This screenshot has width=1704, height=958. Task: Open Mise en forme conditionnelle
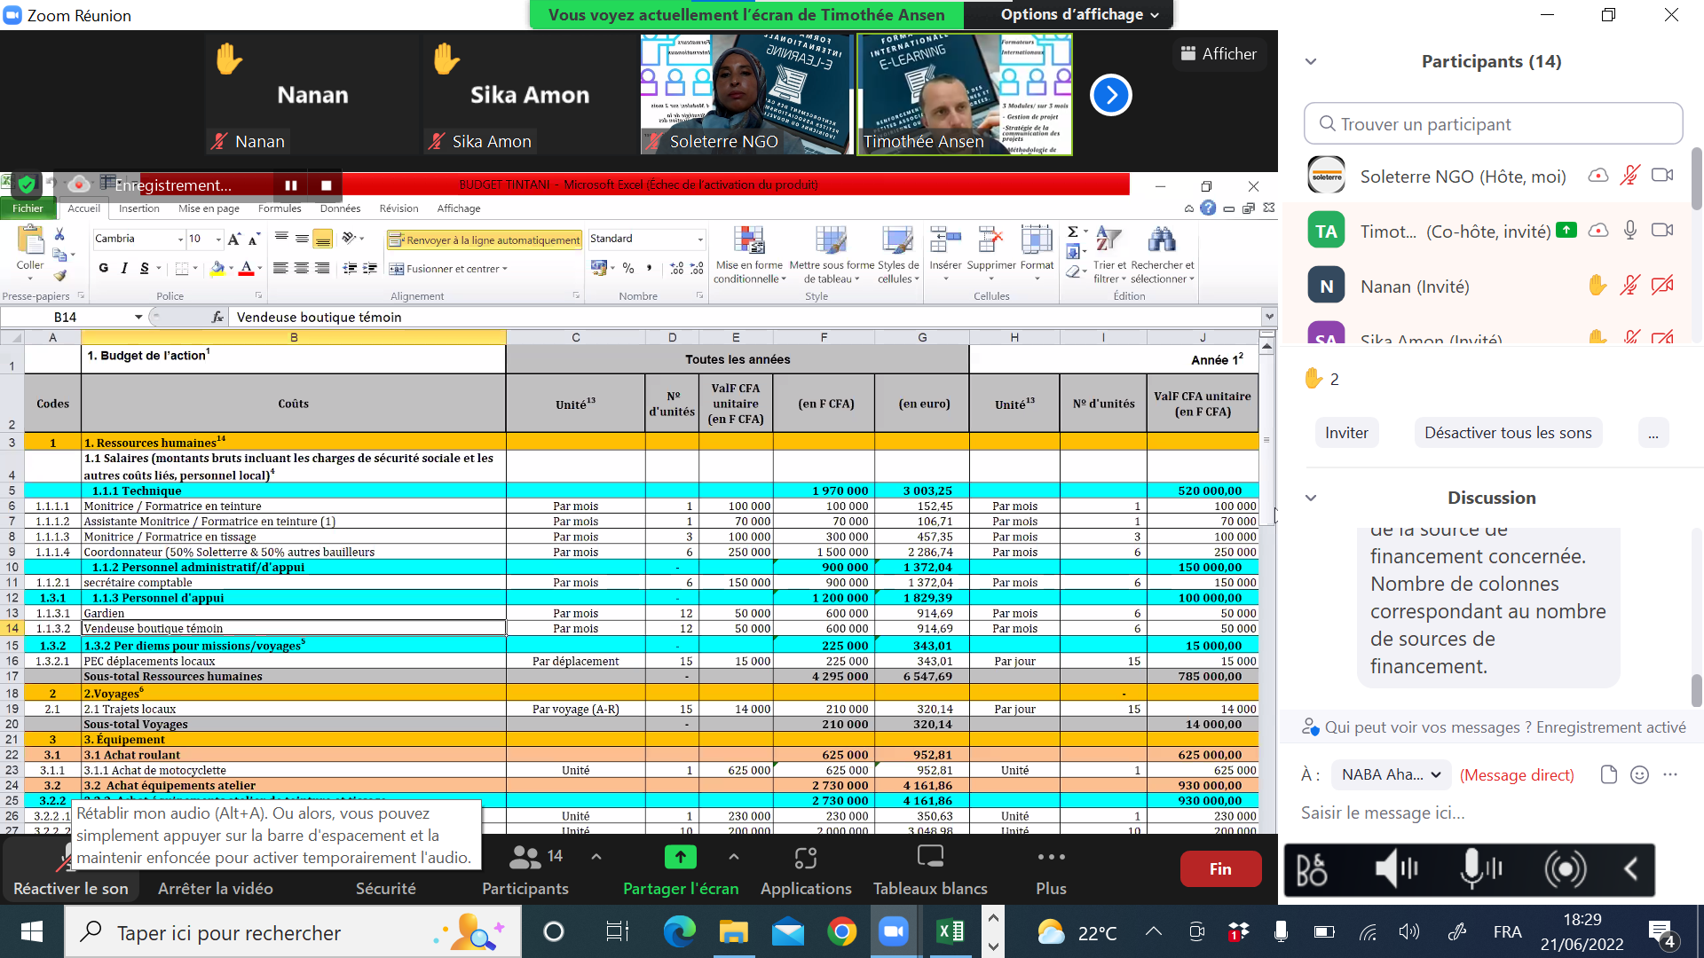click(x=750, y=255)
